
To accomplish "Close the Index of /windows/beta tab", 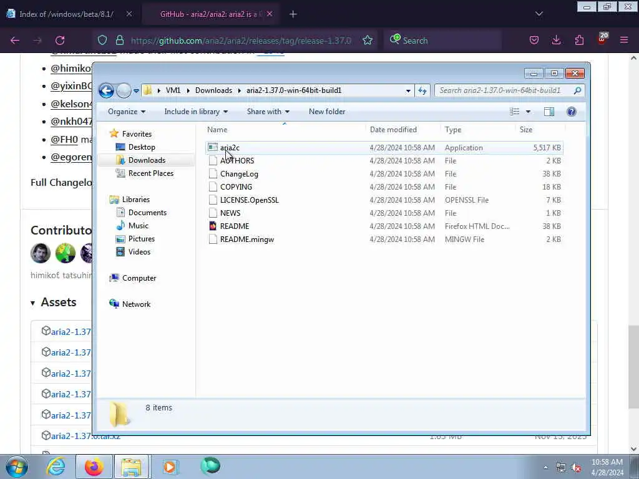I will pos(129,14).
